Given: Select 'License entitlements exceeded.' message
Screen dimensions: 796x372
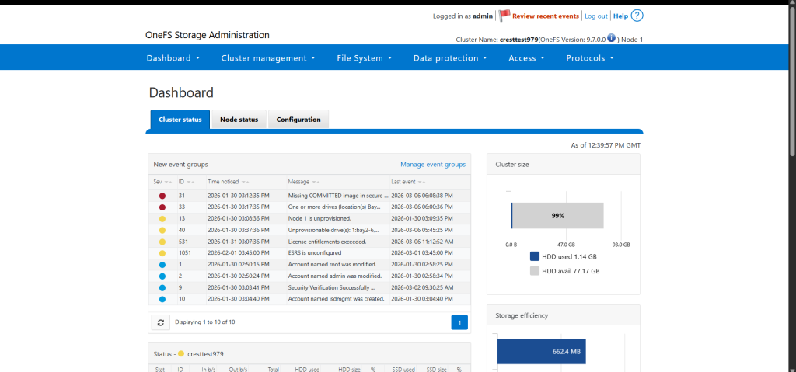Looking at the screenshot, I should (x=327, y=242).
